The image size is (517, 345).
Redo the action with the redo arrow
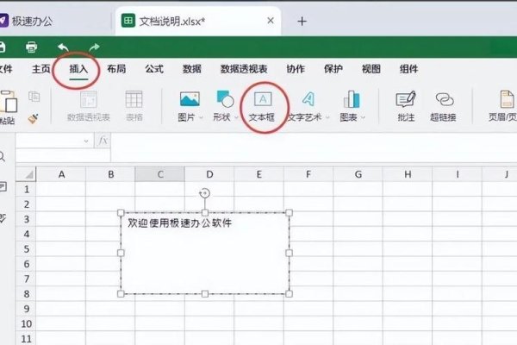[x=94, y=47]
